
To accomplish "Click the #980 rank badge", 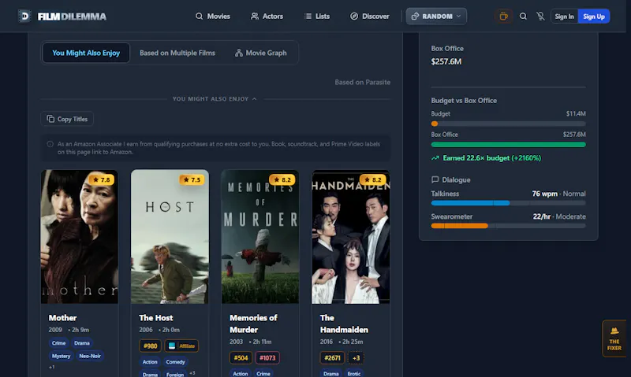I will [150, 346].
